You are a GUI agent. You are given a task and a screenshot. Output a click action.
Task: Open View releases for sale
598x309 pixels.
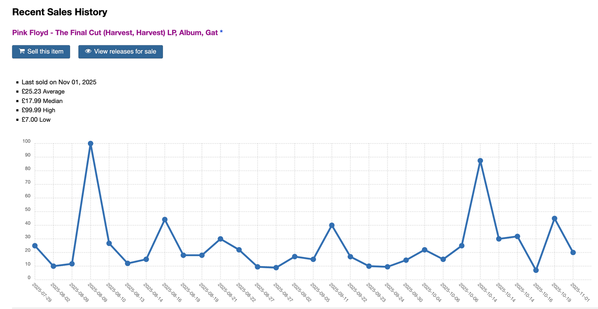pos(120,51)
